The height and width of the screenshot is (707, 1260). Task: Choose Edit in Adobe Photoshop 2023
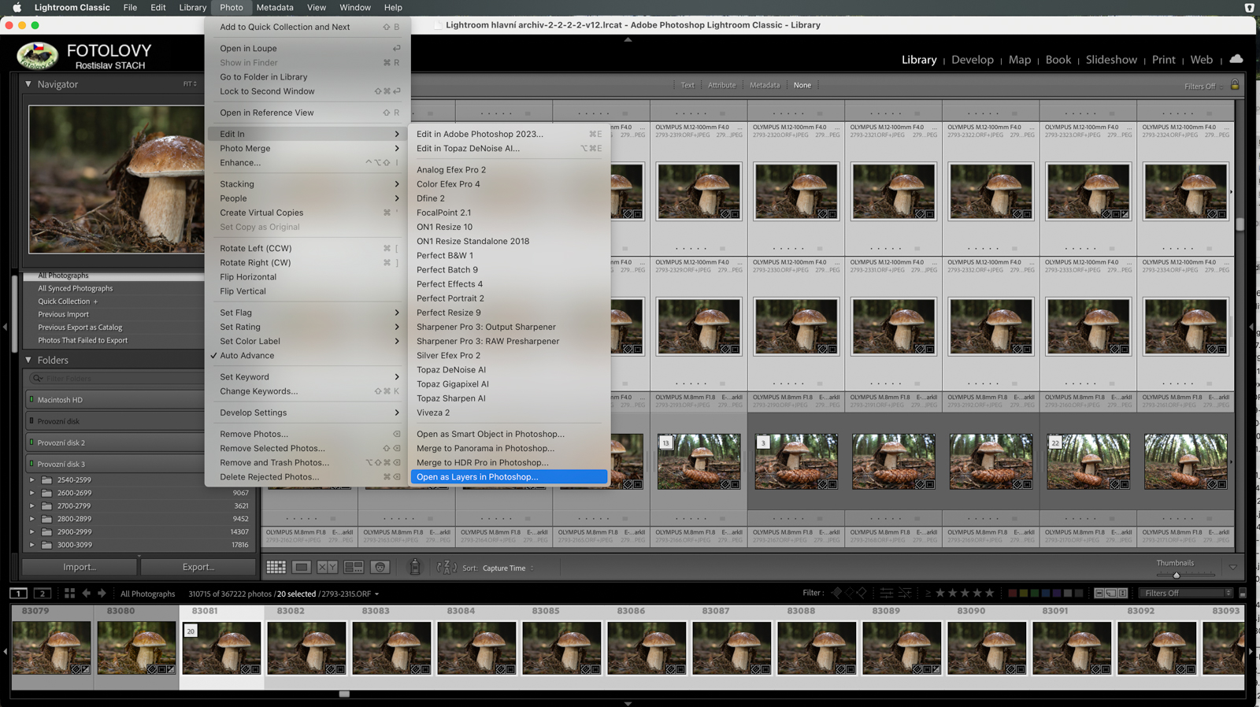(509, 134)
